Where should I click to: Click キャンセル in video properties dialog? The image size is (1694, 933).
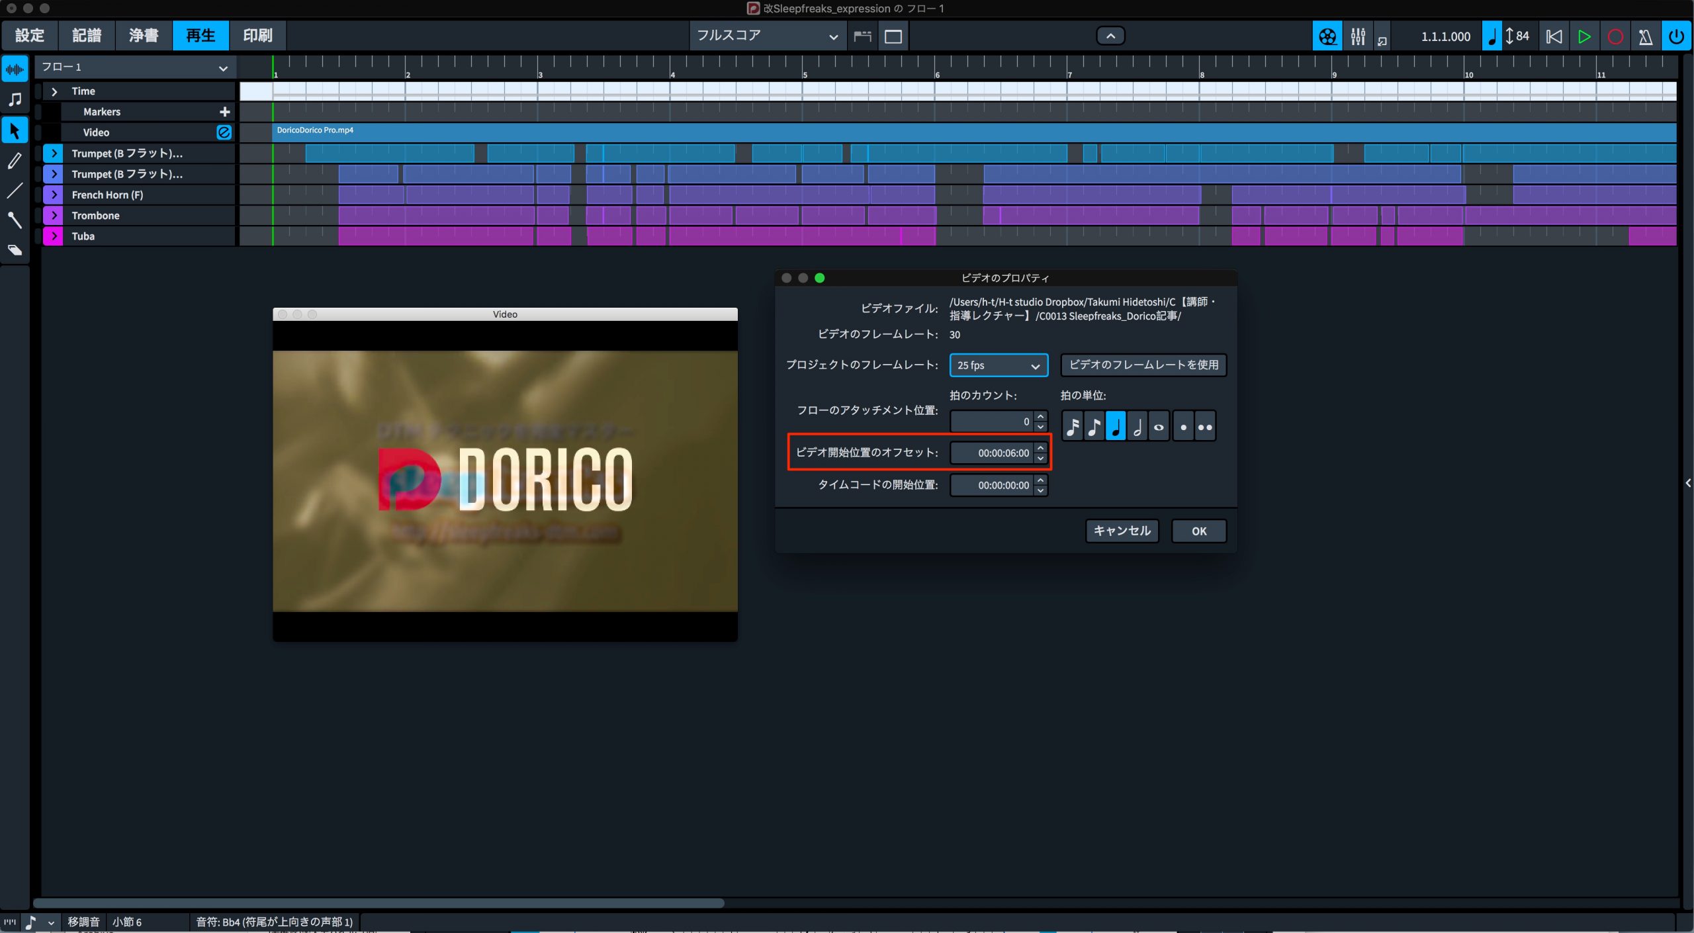[1122, 531]
